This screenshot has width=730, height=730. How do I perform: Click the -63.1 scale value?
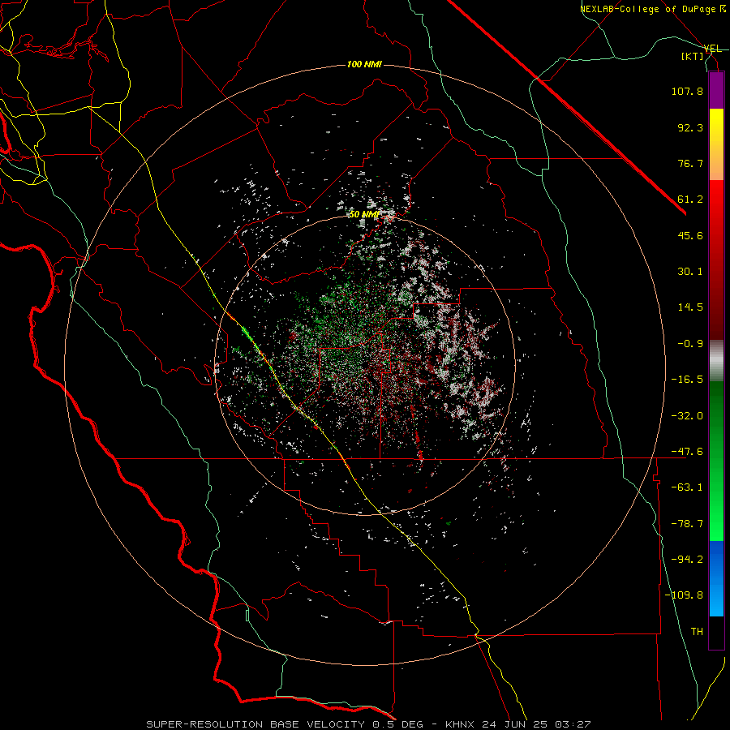pos(687,487)
